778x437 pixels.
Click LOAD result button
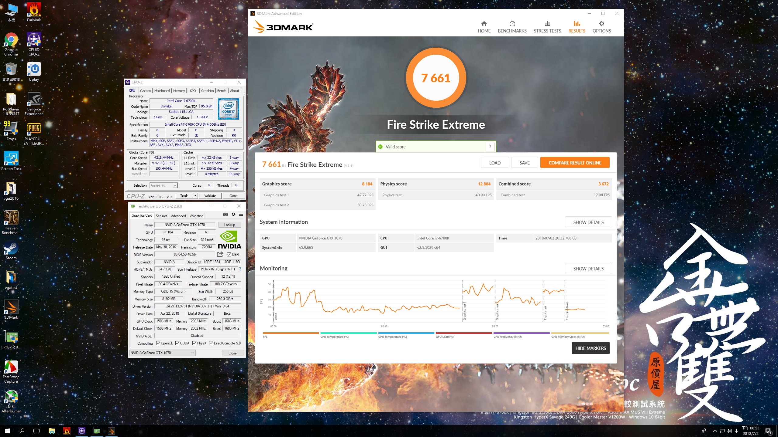tap(494, 163)
